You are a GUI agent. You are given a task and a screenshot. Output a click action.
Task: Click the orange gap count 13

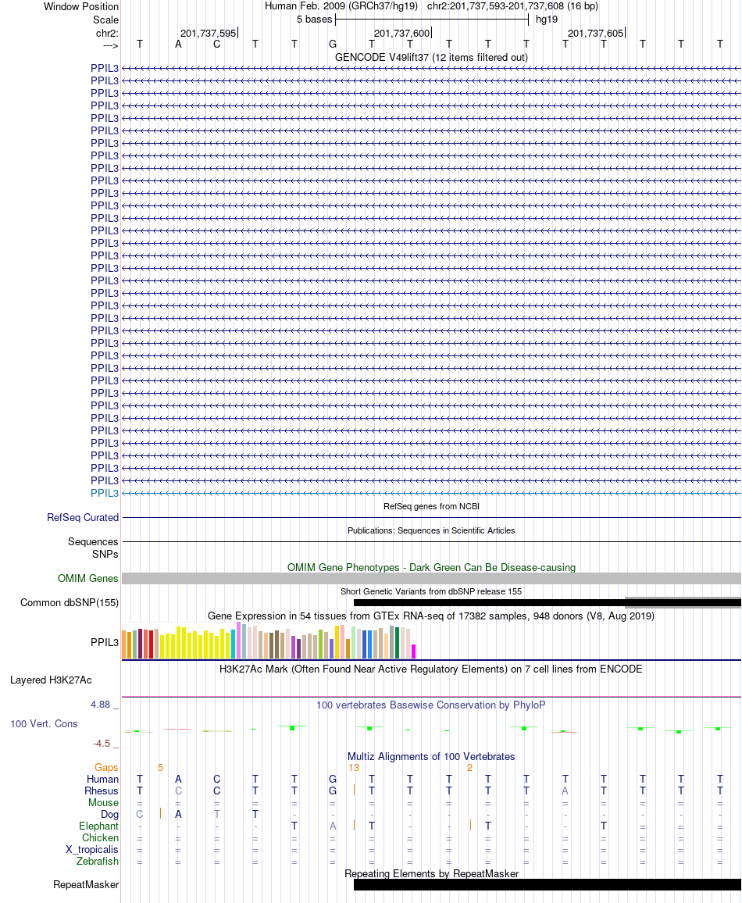point(354,768)
